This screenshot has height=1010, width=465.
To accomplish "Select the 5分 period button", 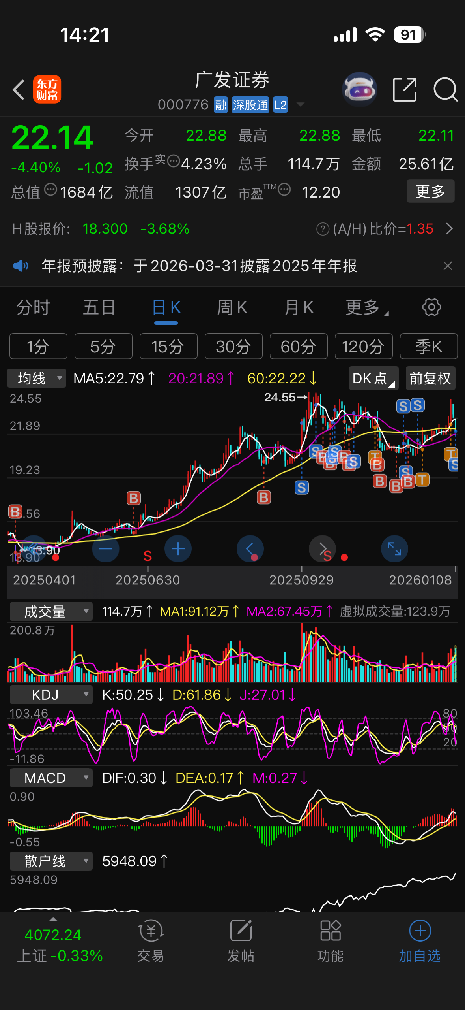I will click(x=103, y=346).
